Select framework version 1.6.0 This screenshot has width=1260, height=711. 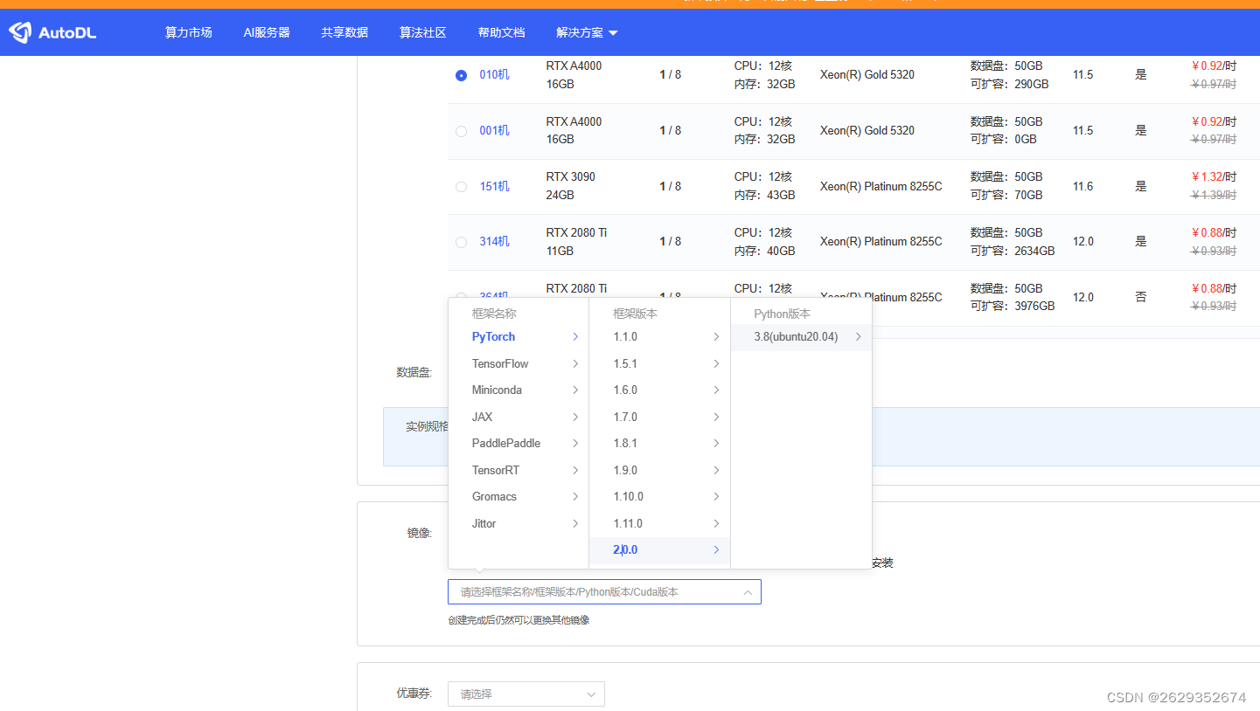coord(659,390)
